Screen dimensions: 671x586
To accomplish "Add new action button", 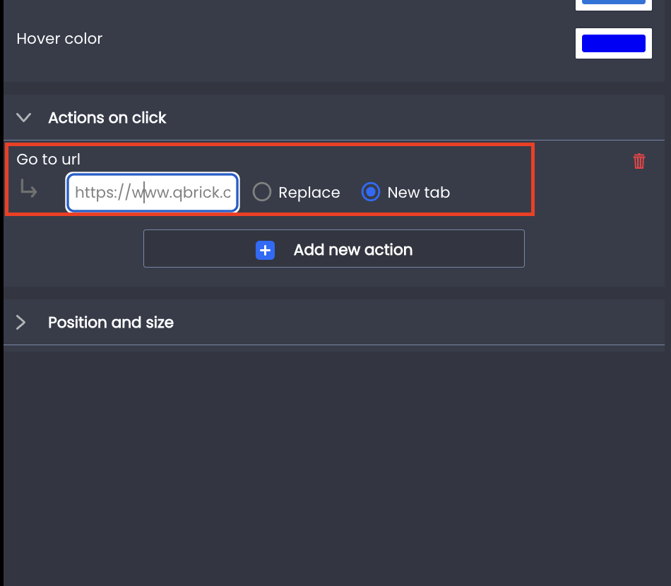I will (334, 249).
